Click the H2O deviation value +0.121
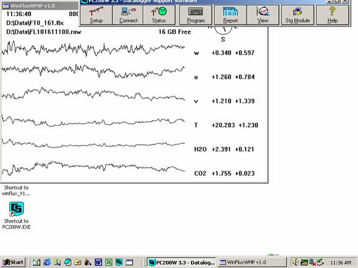Screen dimensions: 358x268 [245, 150]
